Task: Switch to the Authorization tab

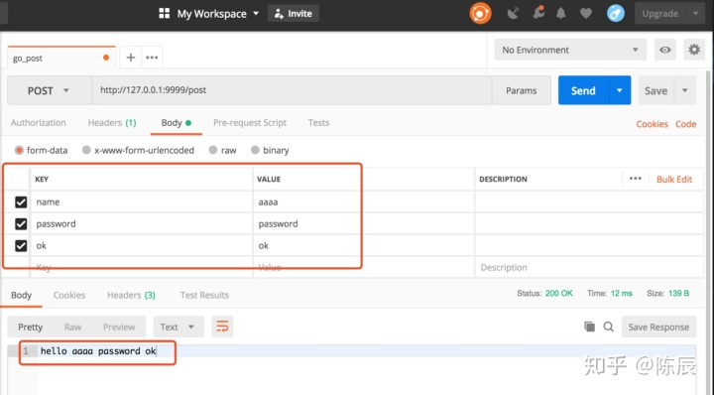Action: click(x=39, y=122)
